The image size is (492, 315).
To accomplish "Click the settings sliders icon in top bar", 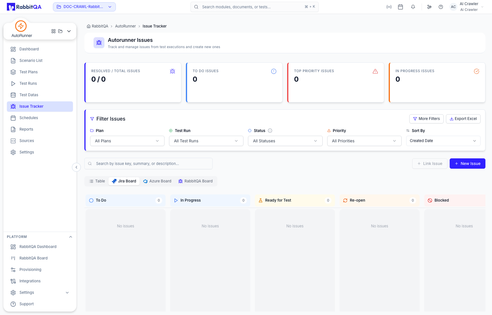I will coord(429,7).
